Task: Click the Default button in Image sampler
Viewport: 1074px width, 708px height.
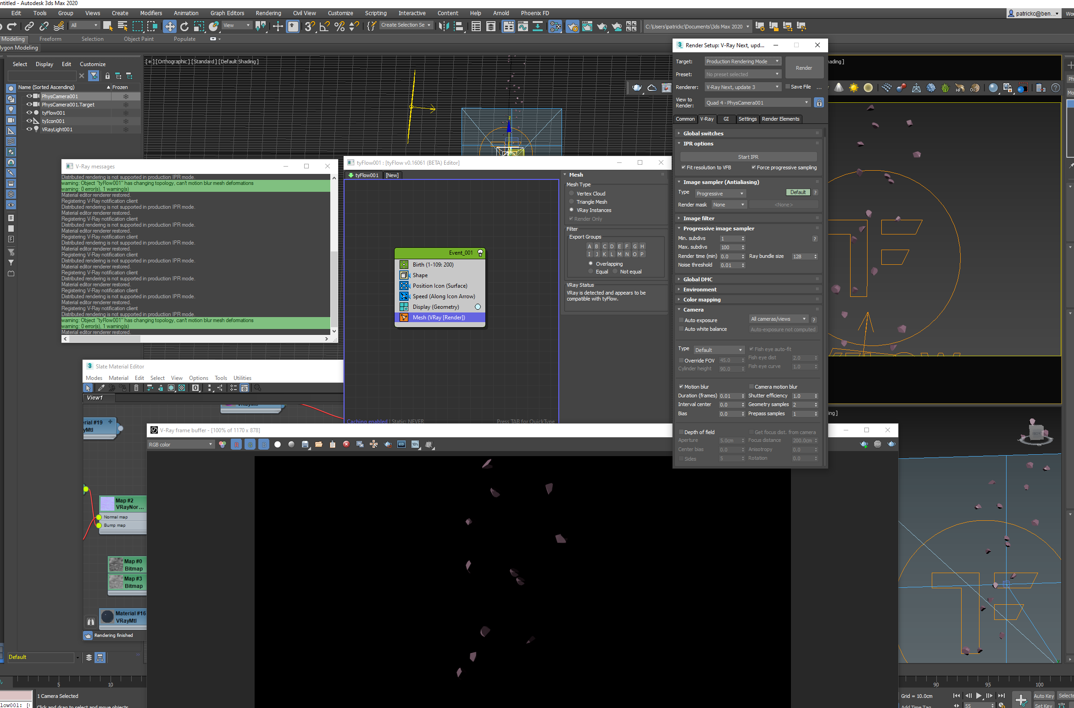Action: 798,192
